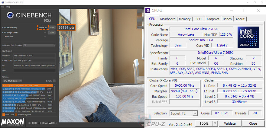Click the Bus Speed 100.00 MHz value
266x128 pixels.
(185, 97)
